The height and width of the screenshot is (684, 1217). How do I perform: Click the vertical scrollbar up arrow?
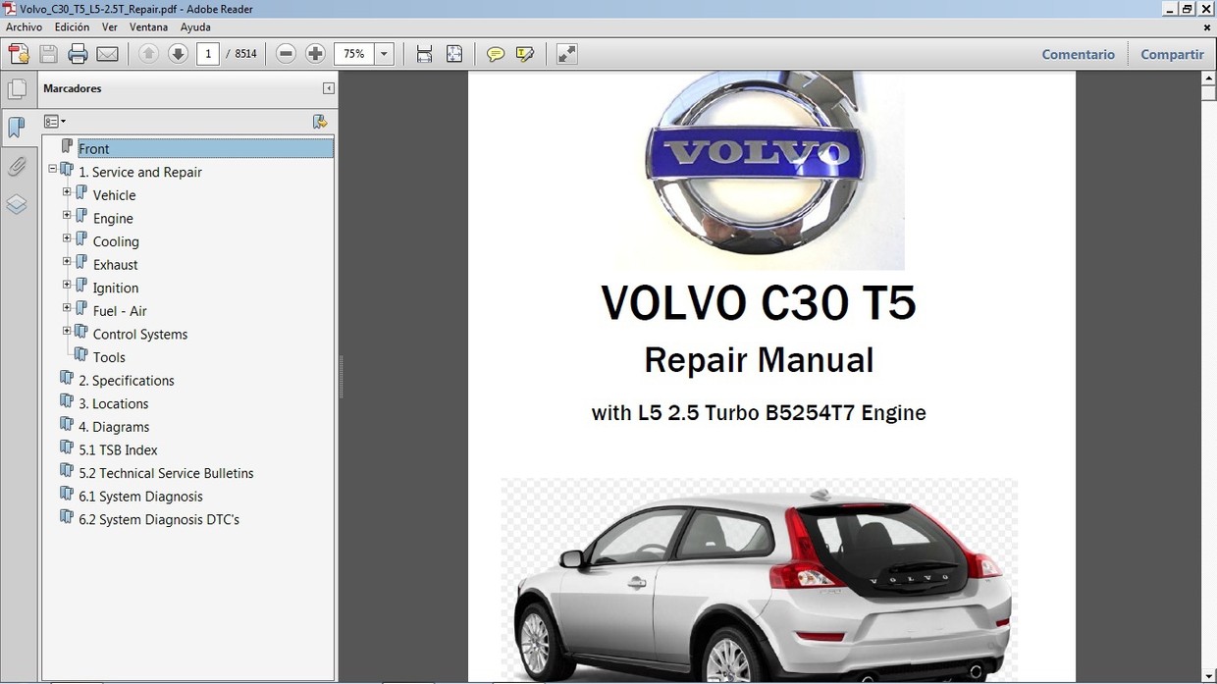point(1208,79)
